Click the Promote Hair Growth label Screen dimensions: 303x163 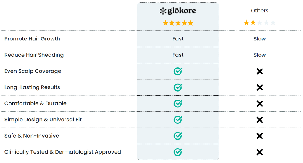click(x=32, y=39)
